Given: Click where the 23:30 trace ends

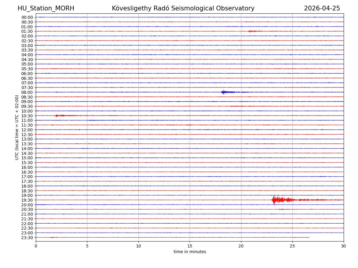Looking at the screenshot, I should (x=309, y=237).
